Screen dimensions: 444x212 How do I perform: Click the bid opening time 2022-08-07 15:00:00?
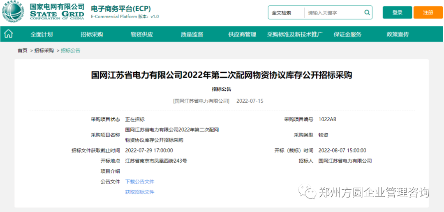click(342, 150)
